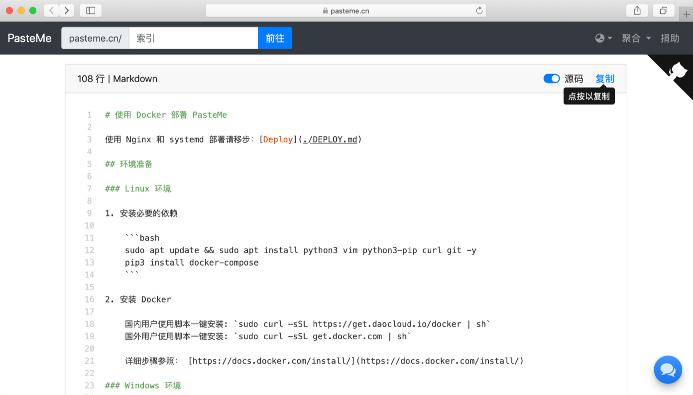The width and height of the screenshot is (693, 395).
Task: Click the line '2. 安装 Docker'
Action: (138, 299)
